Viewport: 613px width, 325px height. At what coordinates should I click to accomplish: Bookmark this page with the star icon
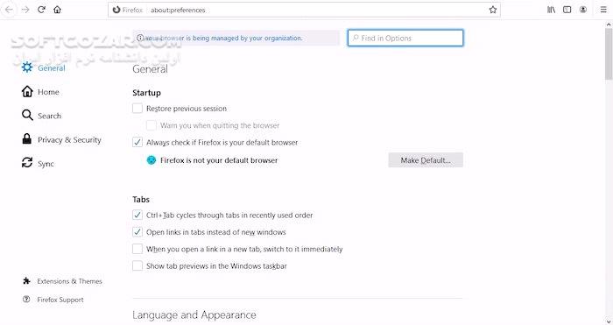pos(492,10)
